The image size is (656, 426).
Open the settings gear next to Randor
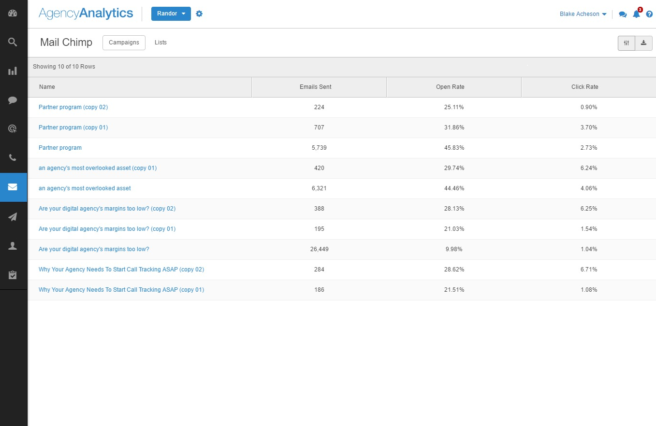[199, 14]
